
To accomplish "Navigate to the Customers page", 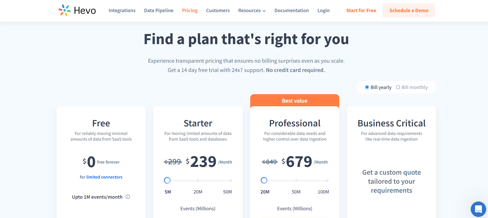I will [x=218, y=10].
